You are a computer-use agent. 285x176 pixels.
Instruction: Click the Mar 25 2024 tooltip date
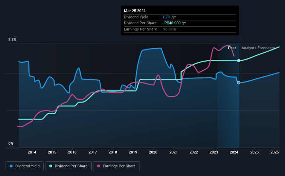(135, 11)
